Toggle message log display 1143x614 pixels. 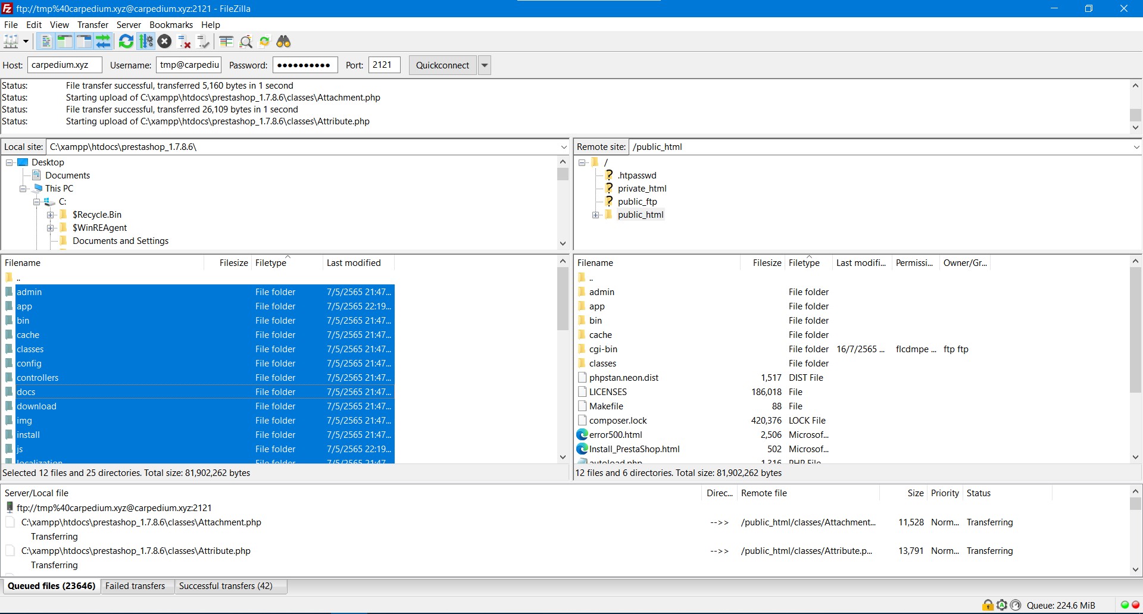click(x=46, y=42)
